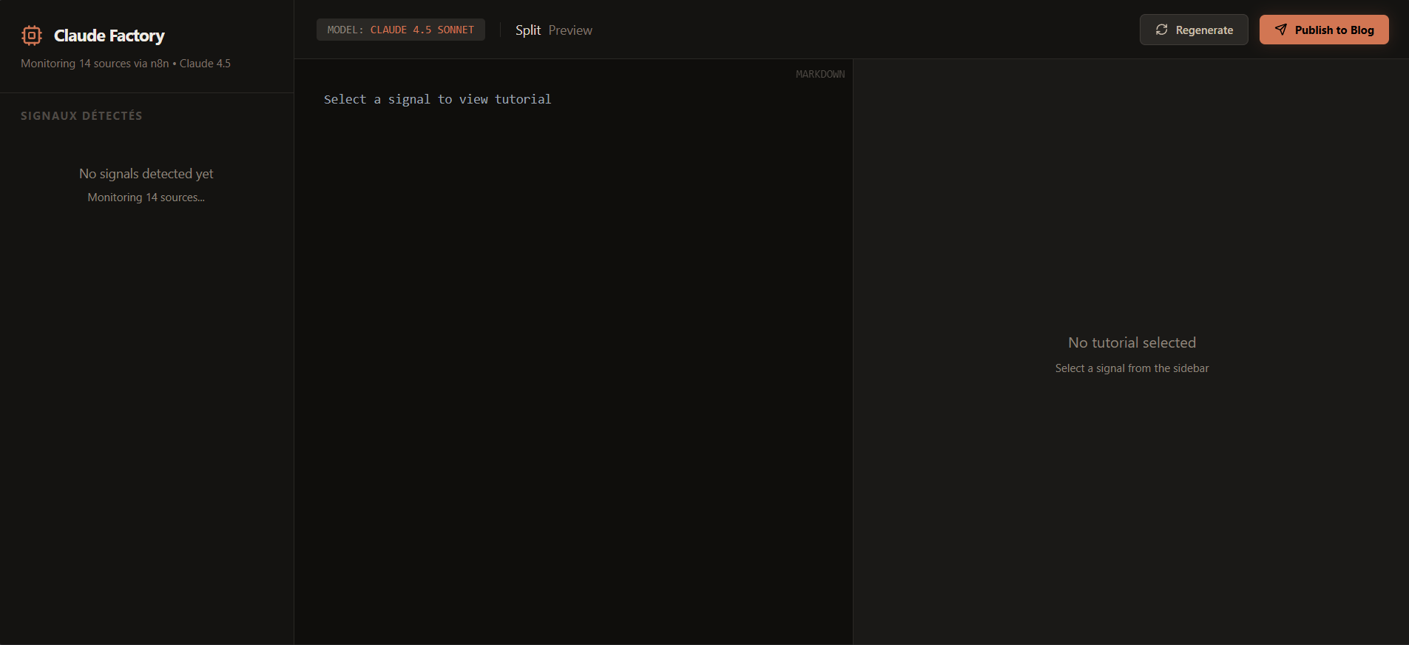Click 'Select a signal from the sidebar' hint
Image resolution: width=1409 pixels, height=645 pixels.
pos(1132,368)
